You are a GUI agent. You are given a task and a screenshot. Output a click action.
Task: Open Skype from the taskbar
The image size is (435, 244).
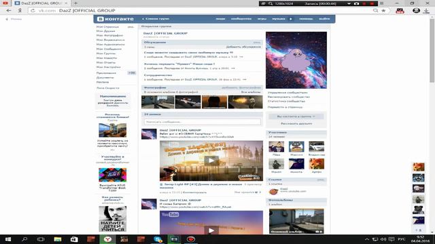pos(158,239)
